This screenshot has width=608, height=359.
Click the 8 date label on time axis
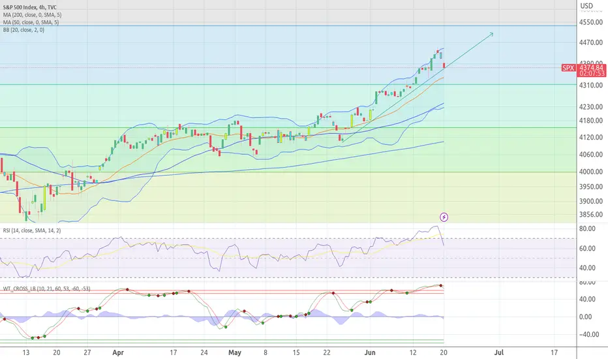[266, 352]
